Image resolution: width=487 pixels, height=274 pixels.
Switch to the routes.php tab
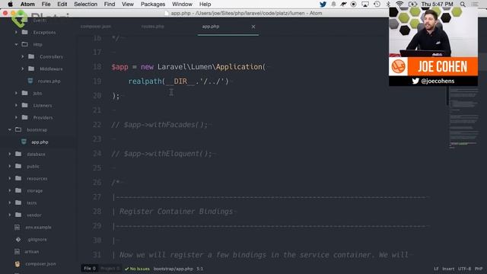pyautogui.click(x=152, y=27)
